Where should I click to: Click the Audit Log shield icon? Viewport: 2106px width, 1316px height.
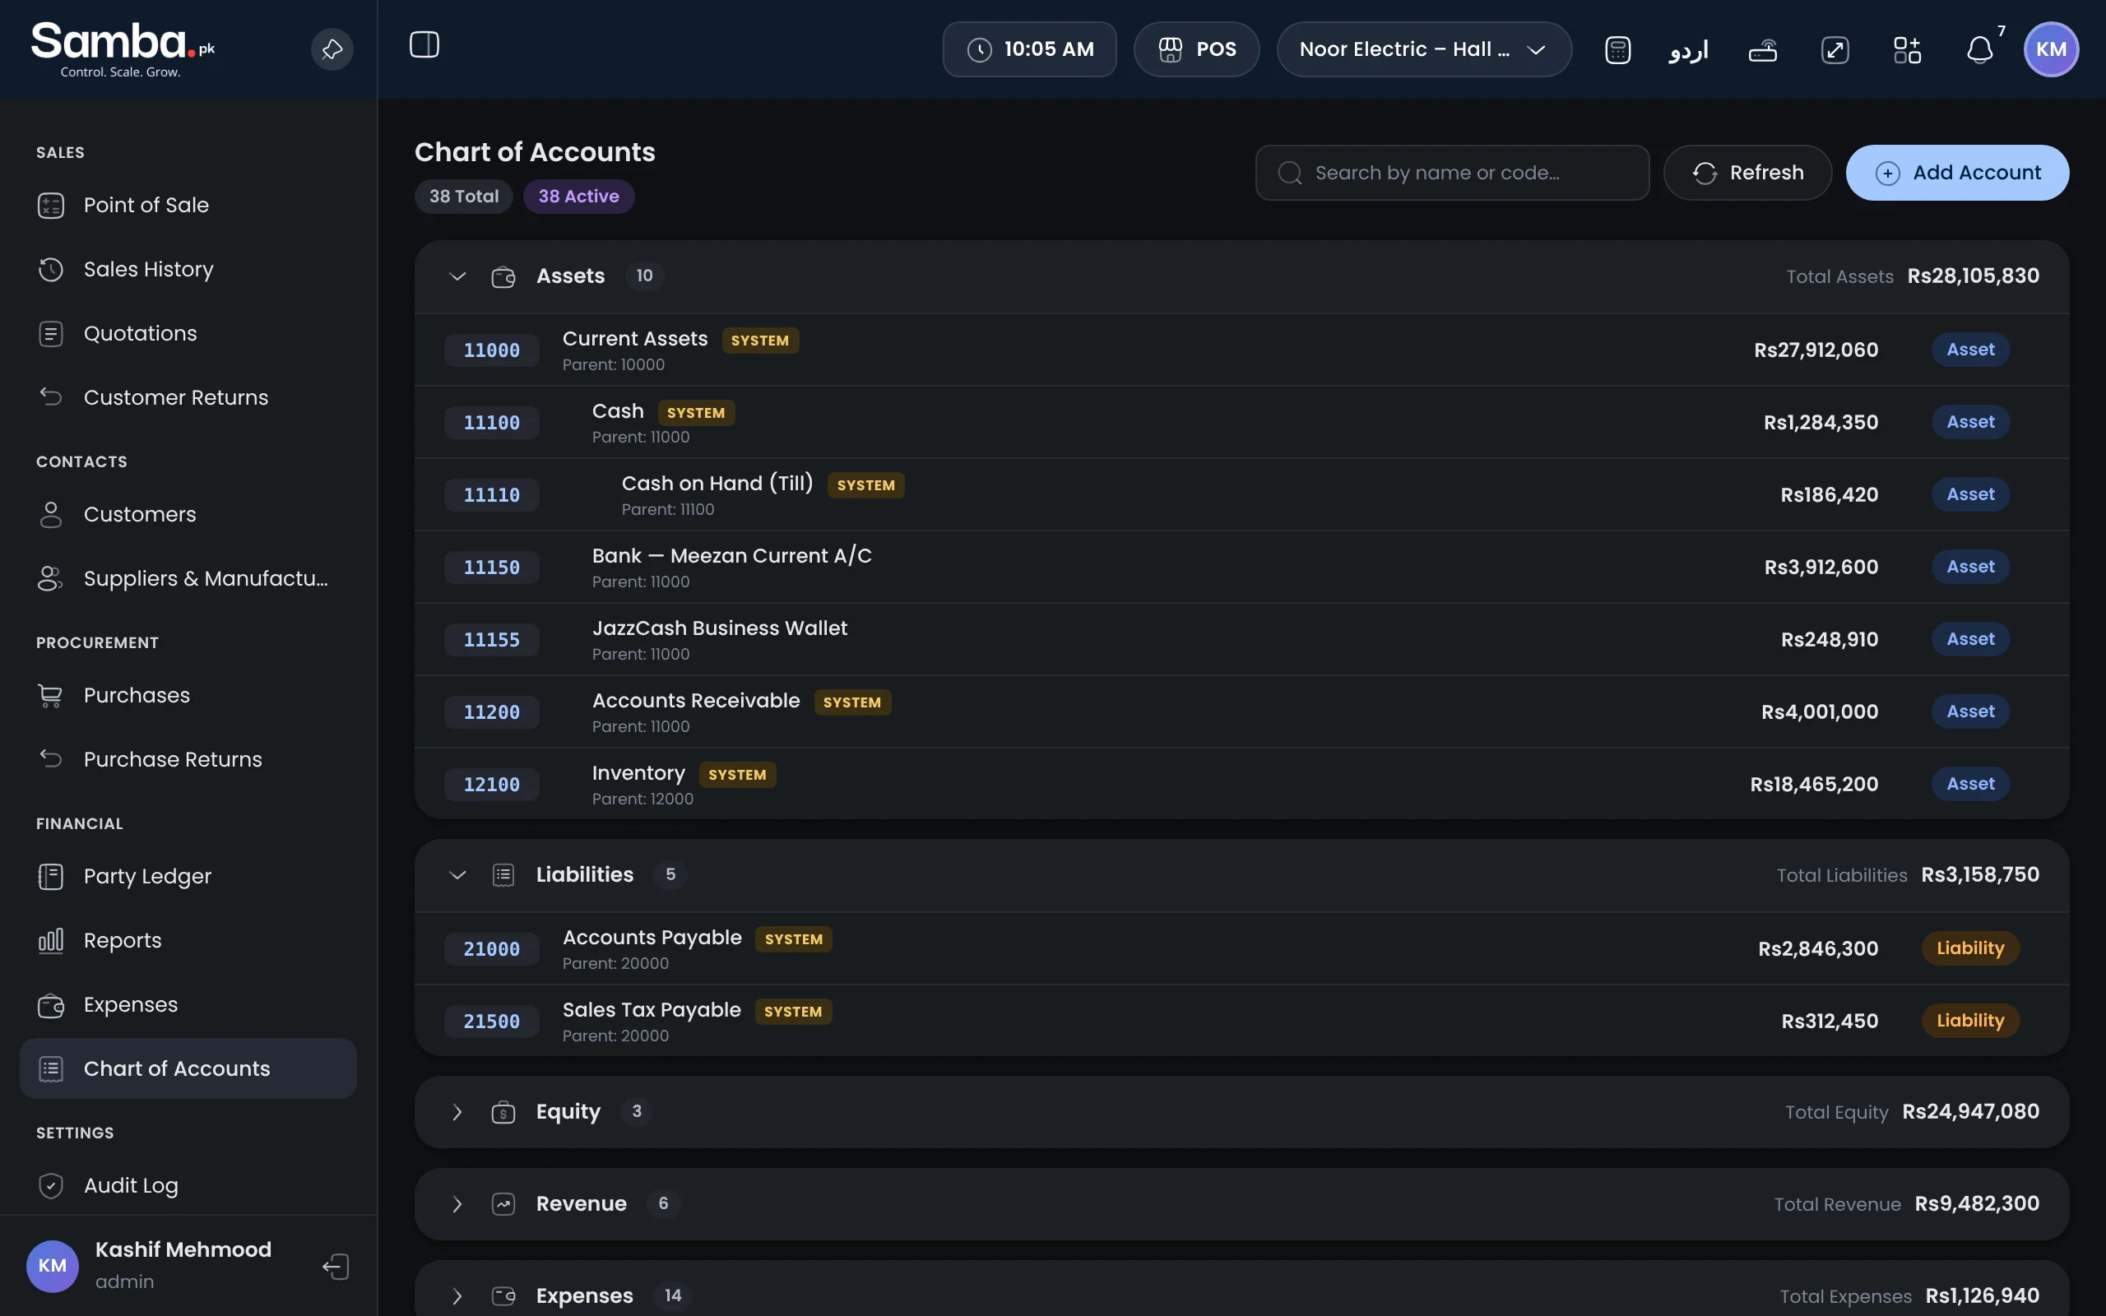pyautogui.click(x=50, y=1185)
